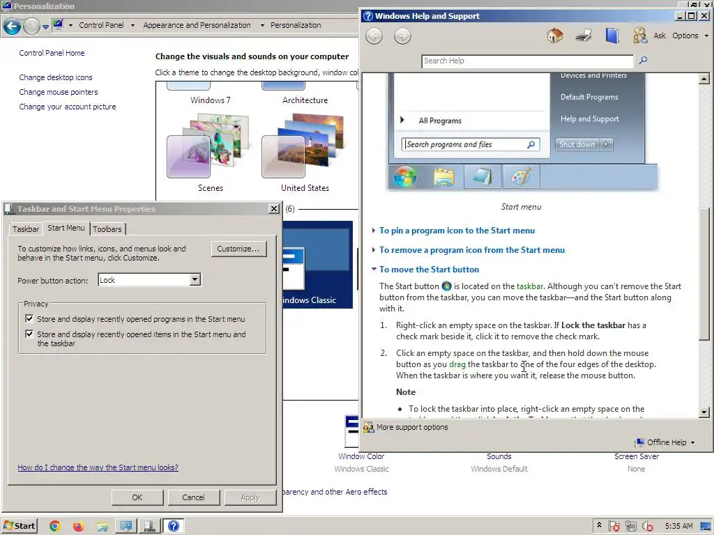The width and height of the screenshot is (714, 535).
Task: Click Forward arrow in Help and Support
Action: [x=402, y=36]
